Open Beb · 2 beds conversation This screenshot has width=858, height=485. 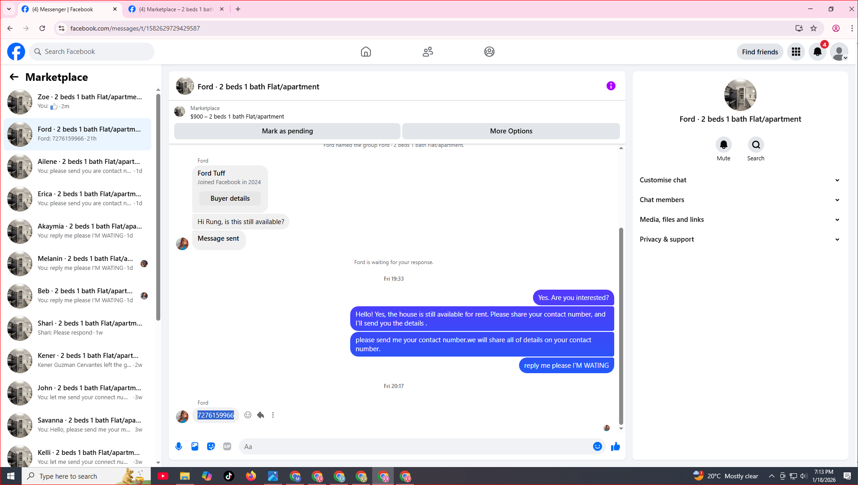coord(78,295)
